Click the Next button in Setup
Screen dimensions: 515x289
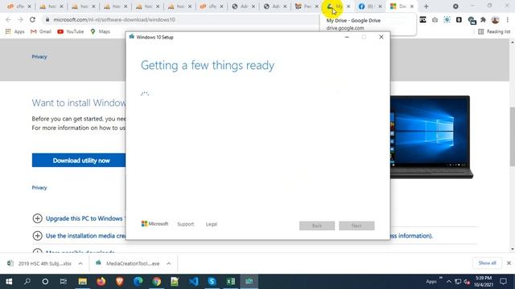[x=356, y=226]
